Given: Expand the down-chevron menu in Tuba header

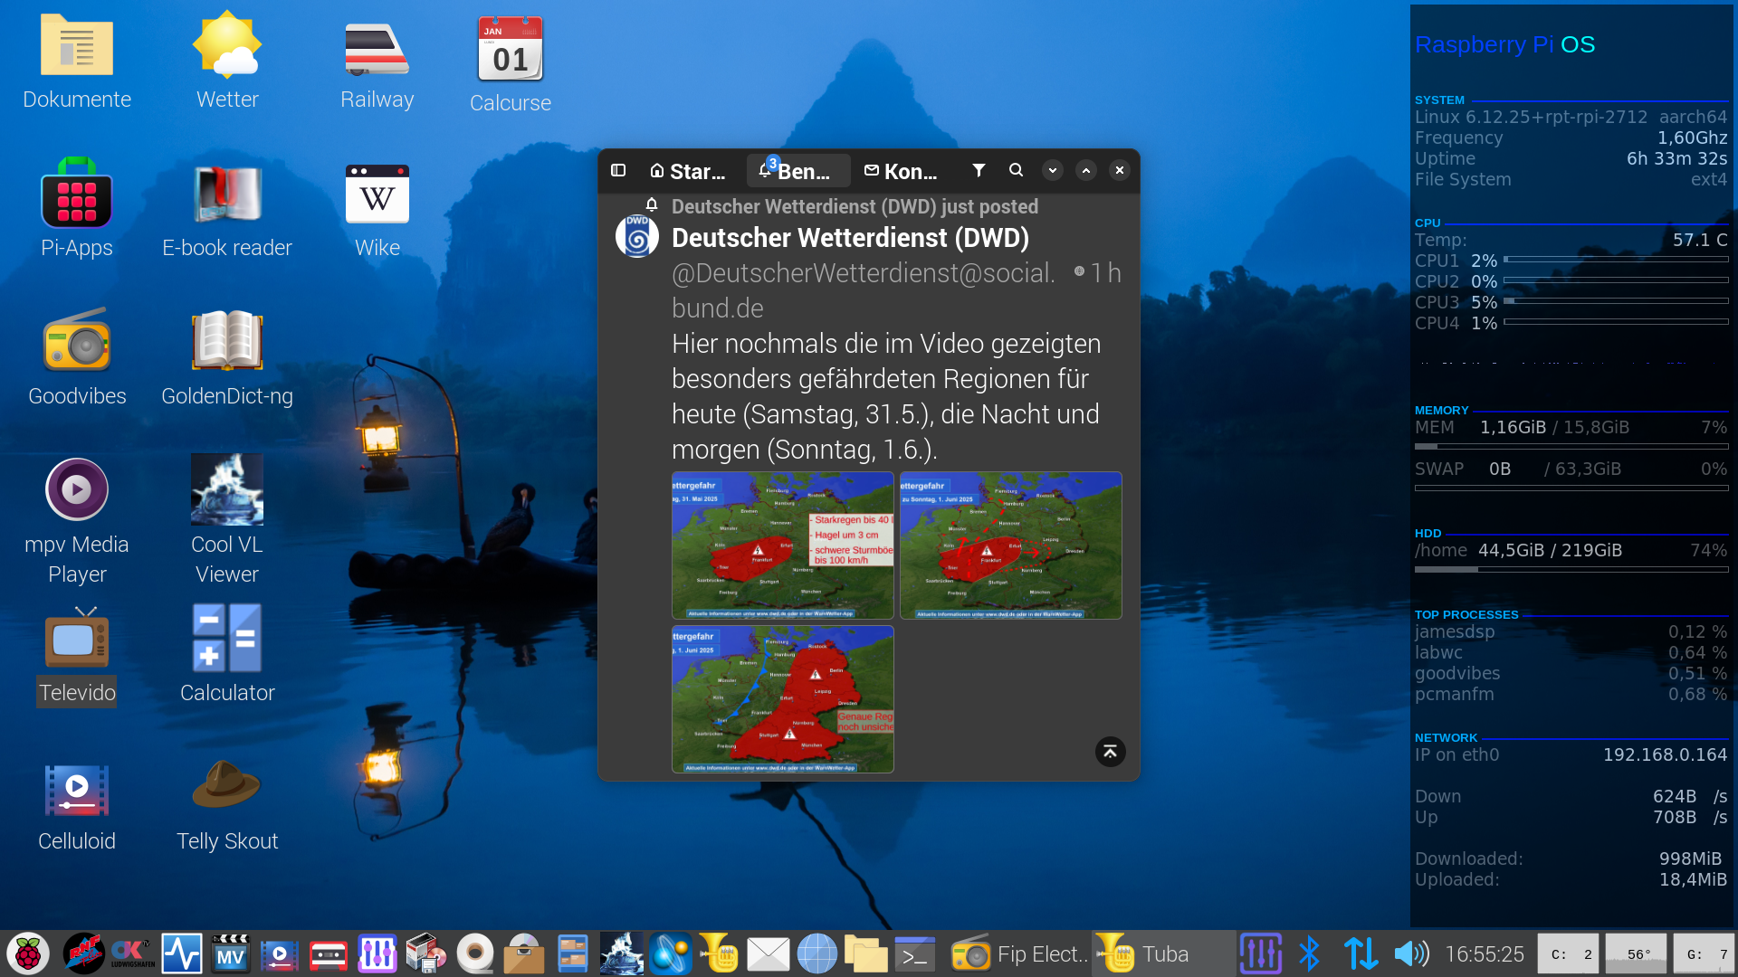Looking at the screenshot, I should coord(1052,170).
